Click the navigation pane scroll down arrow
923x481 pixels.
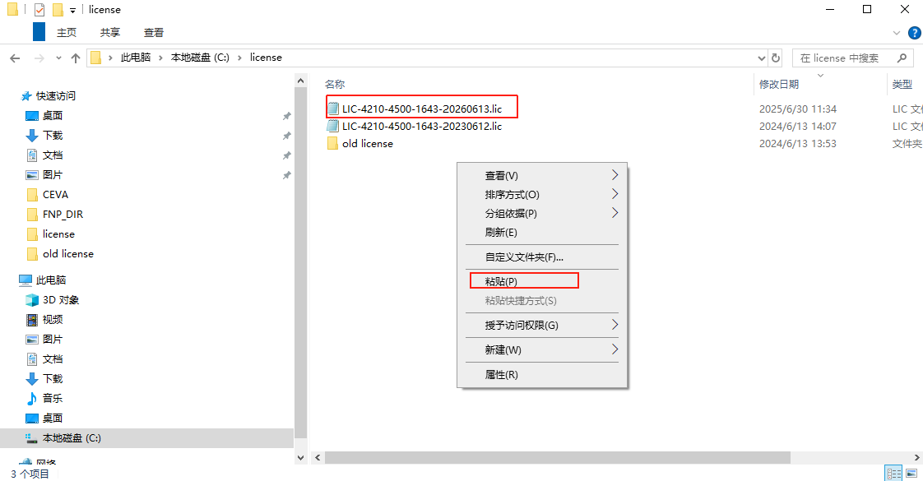pyautogui.click(x=301, y=457)
